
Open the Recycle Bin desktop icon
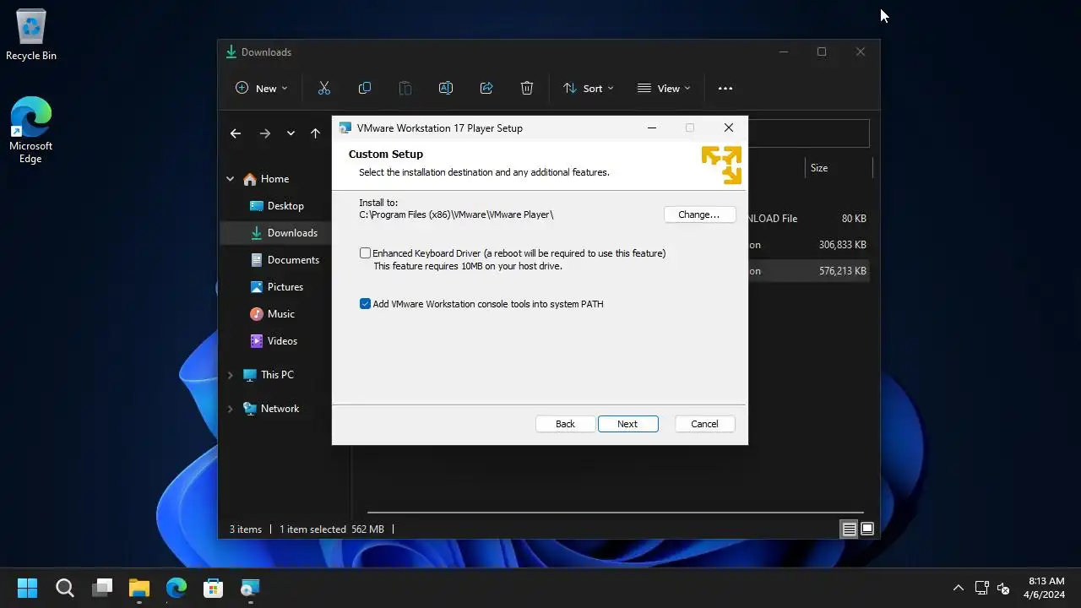point(31,35)
